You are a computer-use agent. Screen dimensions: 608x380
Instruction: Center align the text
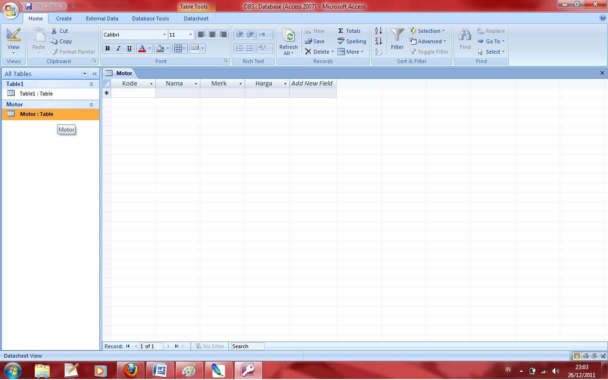tap(212, 35)
